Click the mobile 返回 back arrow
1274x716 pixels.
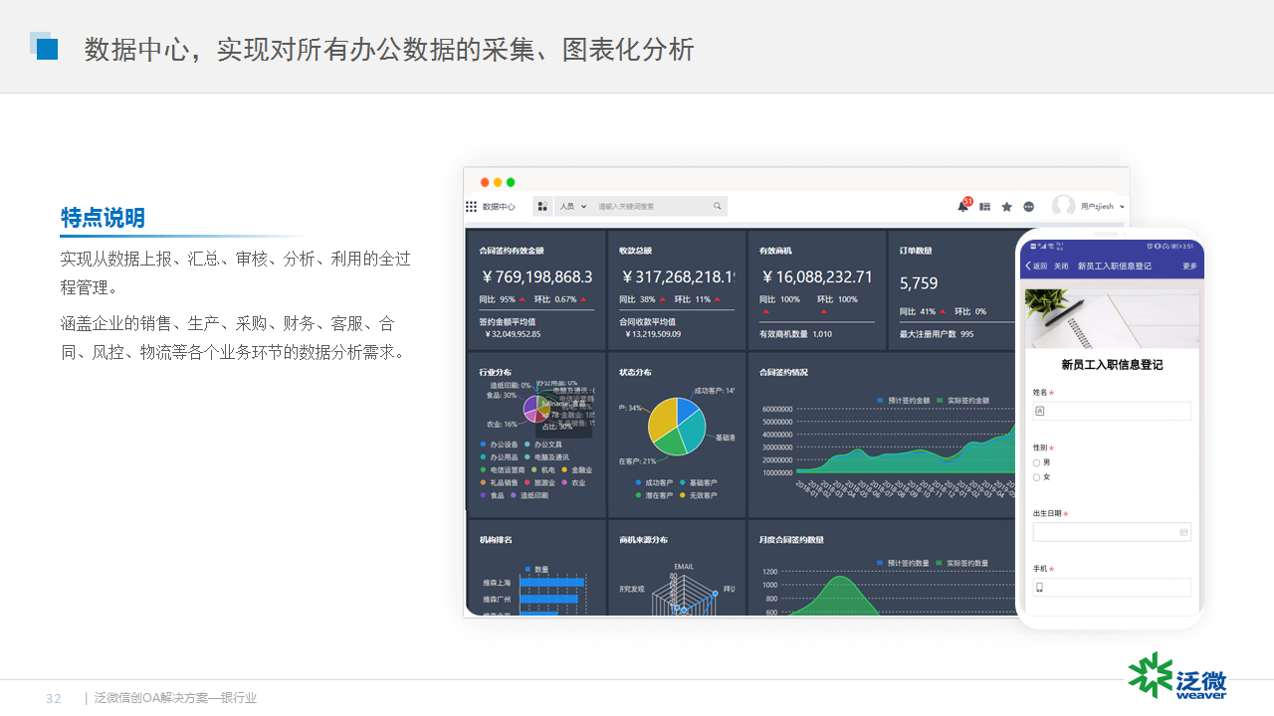coord(1028,267)
